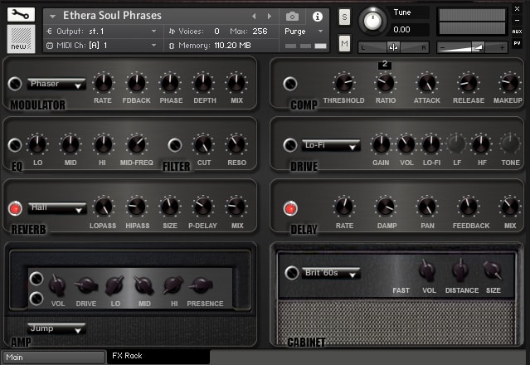Screen dimensions: 530x365
Task: Open the instrument info icon
Action: pyautogui.click(x=318, y=17)
